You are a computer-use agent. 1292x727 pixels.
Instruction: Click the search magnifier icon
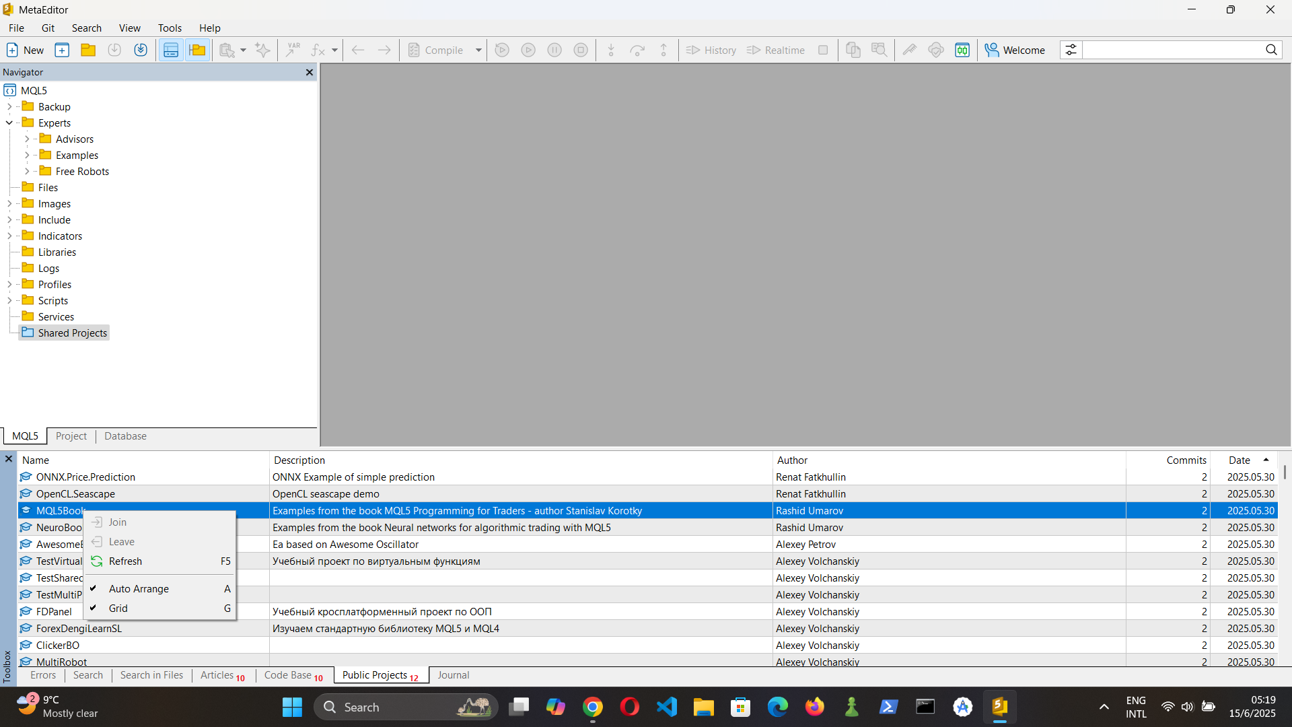1271,50
